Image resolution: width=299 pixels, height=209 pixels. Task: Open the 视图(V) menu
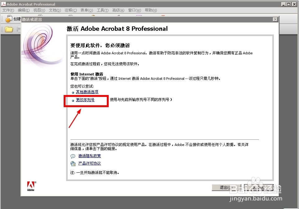tap(39, 10)
